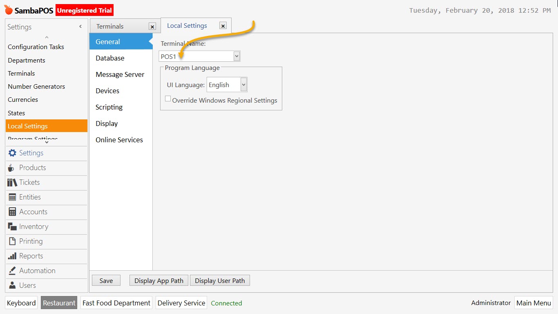Collapse the Settings navigation panel

(80, 26)
